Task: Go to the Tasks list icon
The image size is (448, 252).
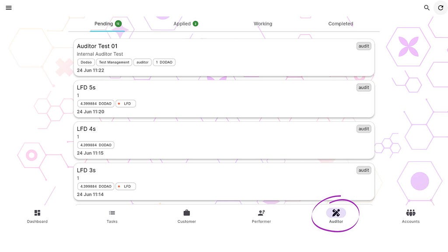Action: [x=112, y=213]
